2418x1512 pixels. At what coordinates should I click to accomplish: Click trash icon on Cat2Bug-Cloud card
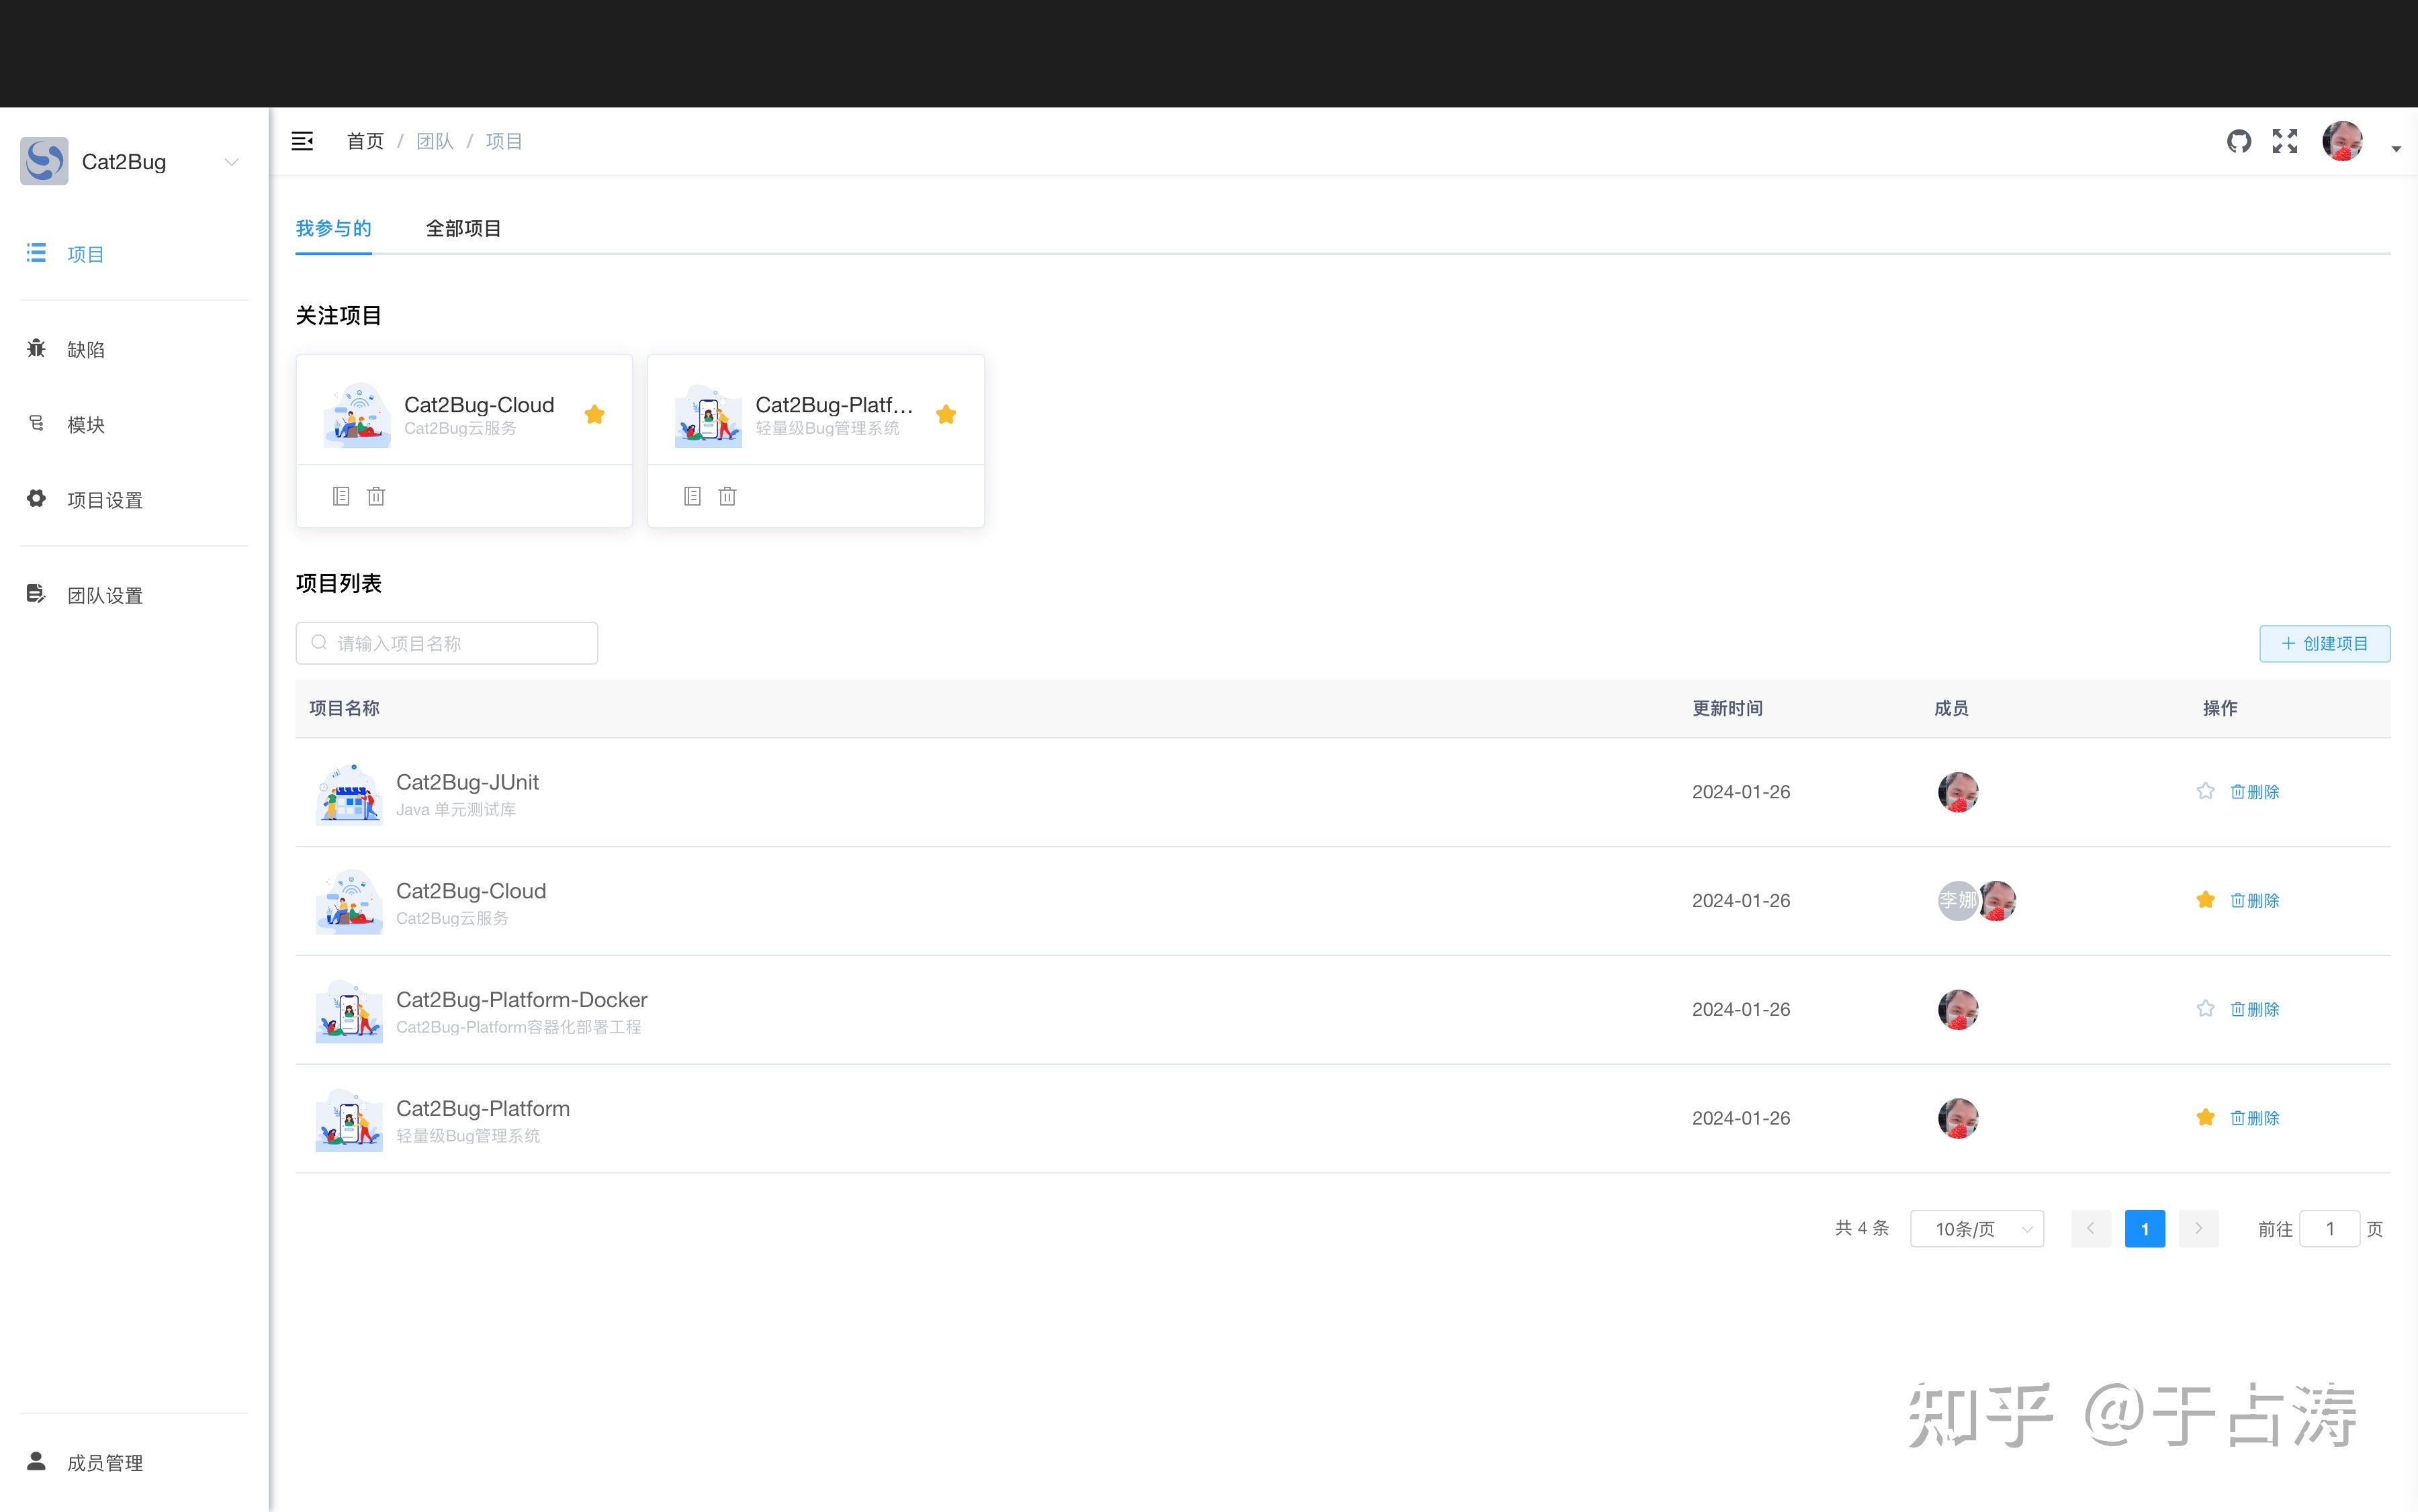coord(376,496)
